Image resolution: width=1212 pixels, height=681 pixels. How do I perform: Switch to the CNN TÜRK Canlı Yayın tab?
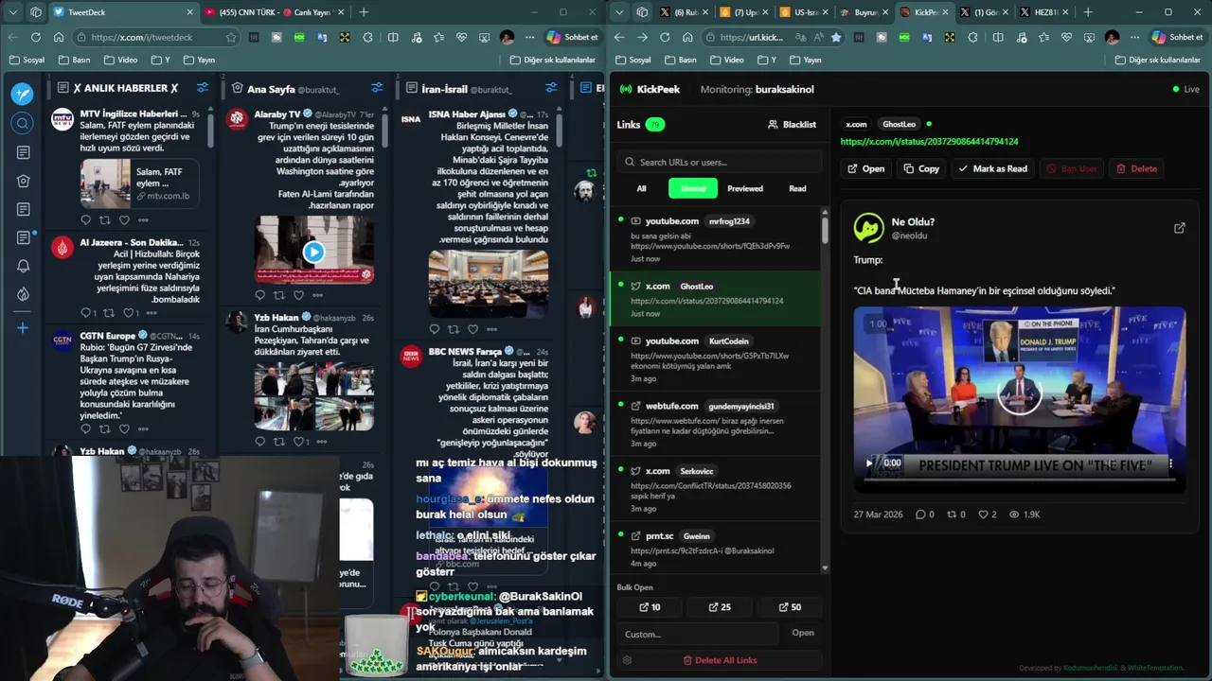pyautogui.click(x=275, y=12)
